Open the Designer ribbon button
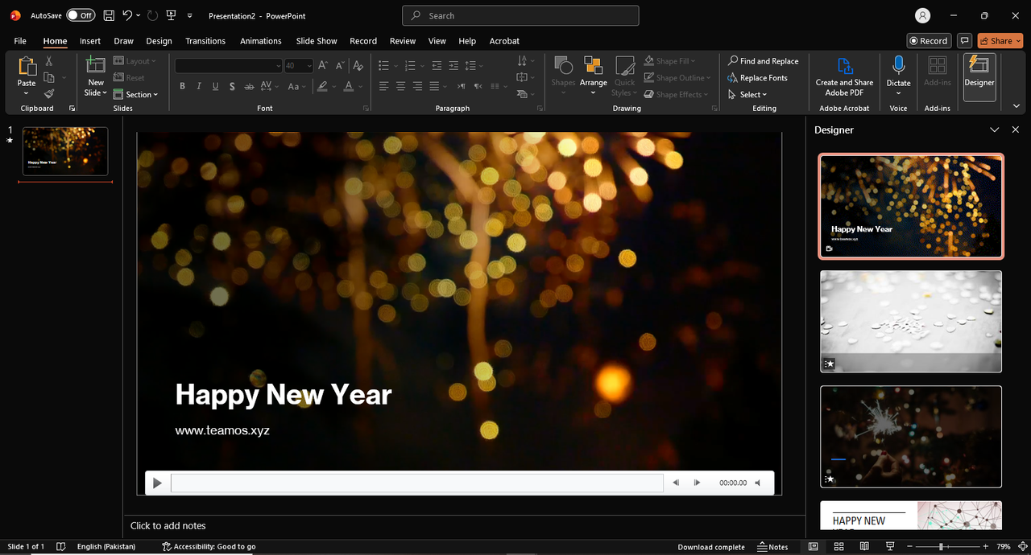Screen dimensions: 1031x555 [979, 77]
